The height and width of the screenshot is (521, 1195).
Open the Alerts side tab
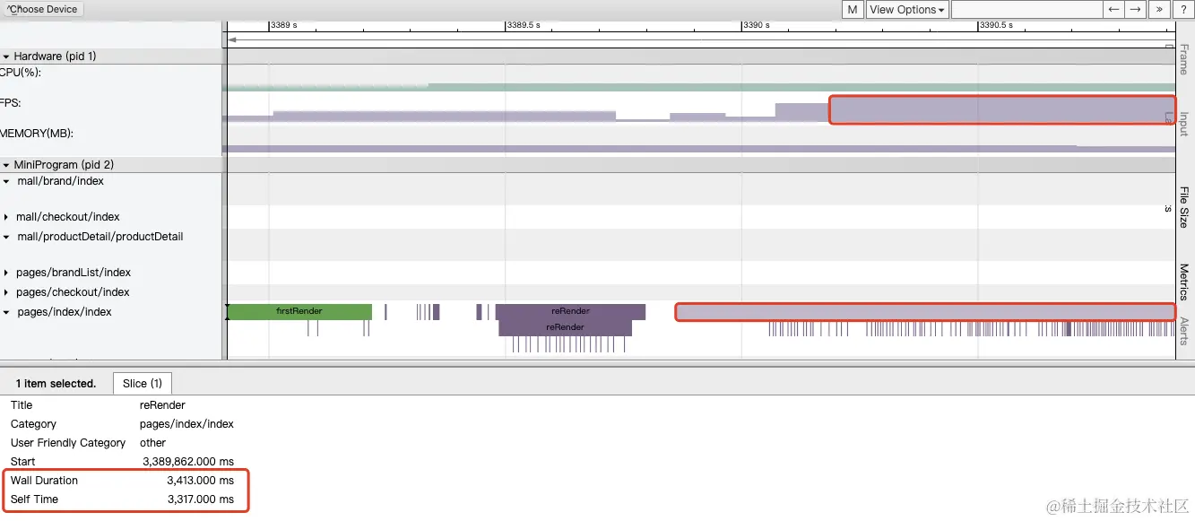[x=1184, y=331]
